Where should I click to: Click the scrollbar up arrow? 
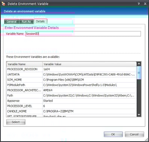(139, 64)
